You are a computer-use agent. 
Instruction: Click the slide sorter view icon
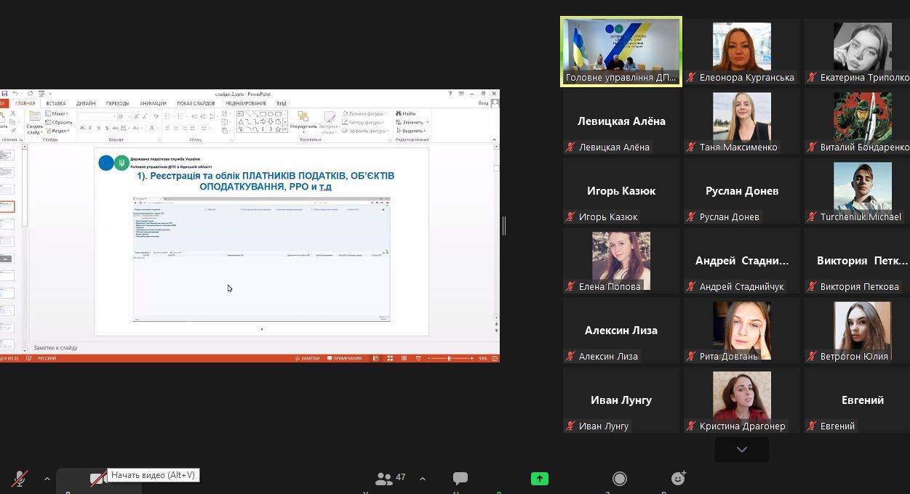390,358
